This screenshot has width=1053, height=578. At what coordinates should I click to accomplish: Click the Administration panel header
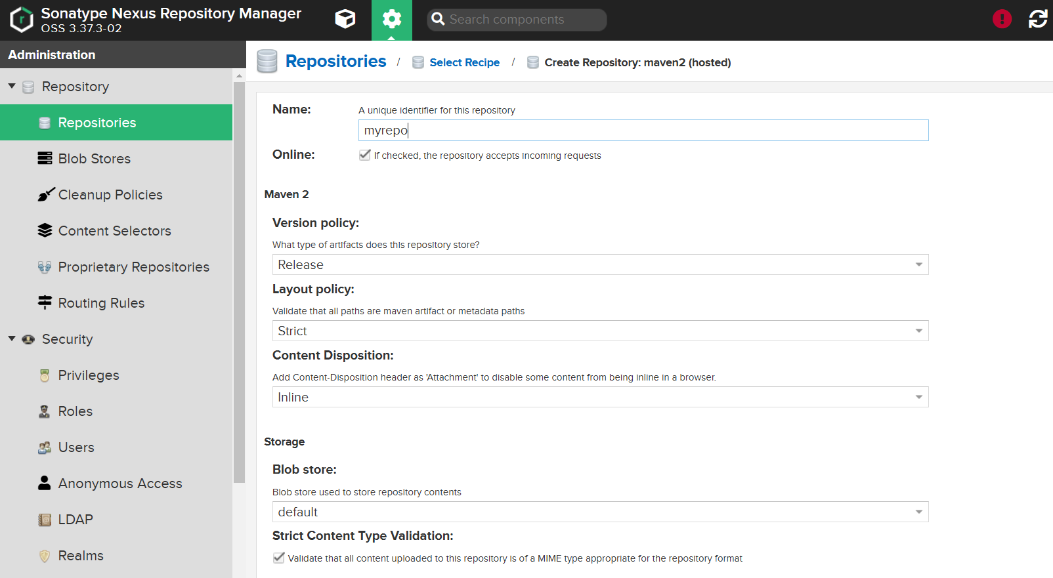pyautogui.click(x=123, y=54)
